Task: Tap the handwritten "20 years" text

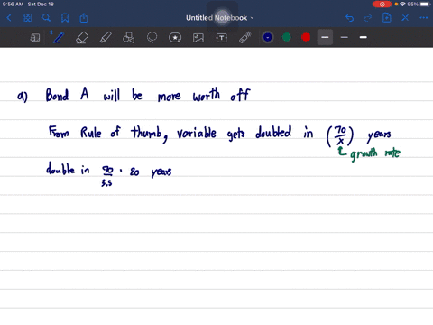Action: (x=151, y=172)
